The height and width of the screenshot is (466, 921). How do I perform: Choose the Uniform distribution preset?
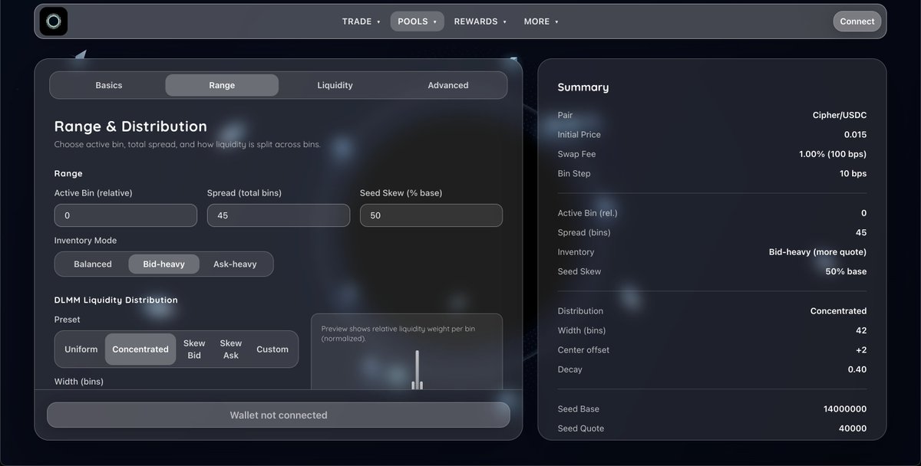click(x=81, y=349)
